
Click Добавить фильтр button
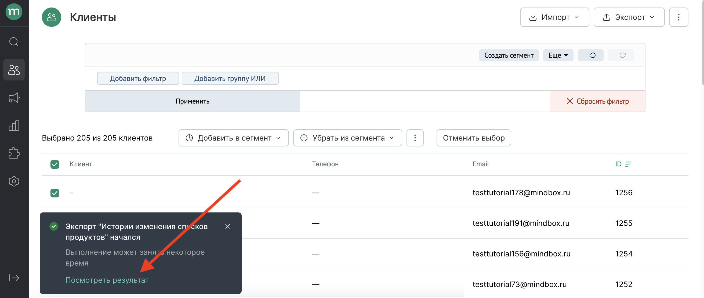pos(138,79)
